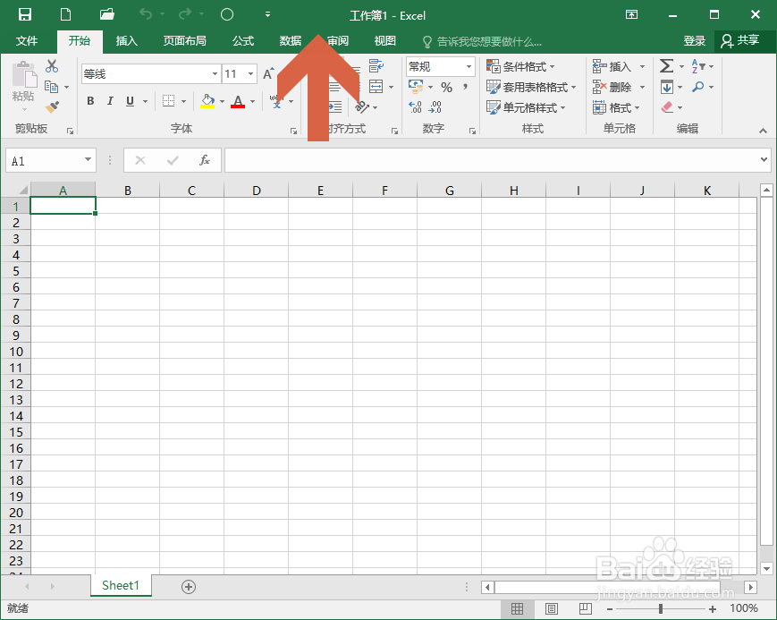Click the 告诉我您想要做什么 search box

[x=482, y=42]
